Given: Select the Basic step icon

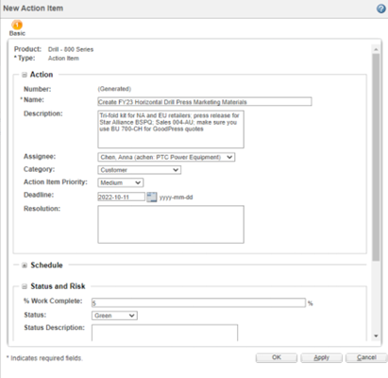Looking at the screenshot, I should [x=17, y=25].
